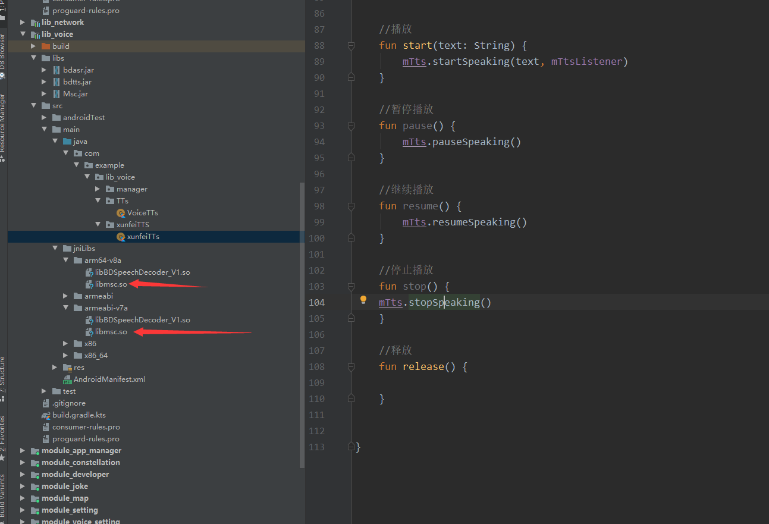Select bdasr.jar library icon
769x524 pixels.
[57, 70]
